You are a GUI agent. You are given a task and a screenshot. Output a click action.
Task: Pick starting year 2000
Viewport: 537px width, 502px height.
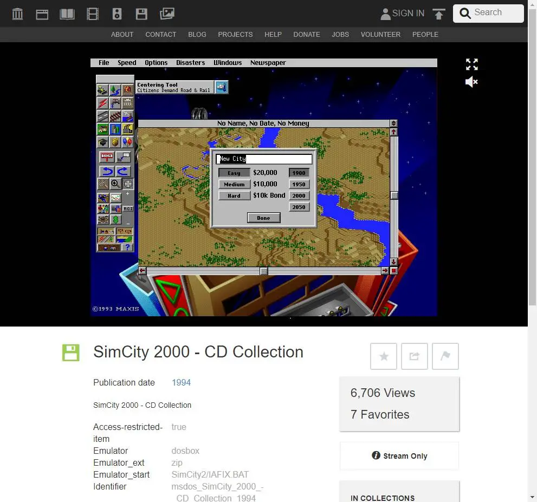[x=299, y=195]
